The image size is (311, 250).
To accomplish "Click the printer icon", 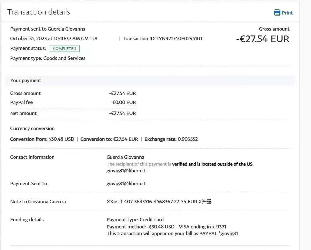I will [x=277, y=13].
